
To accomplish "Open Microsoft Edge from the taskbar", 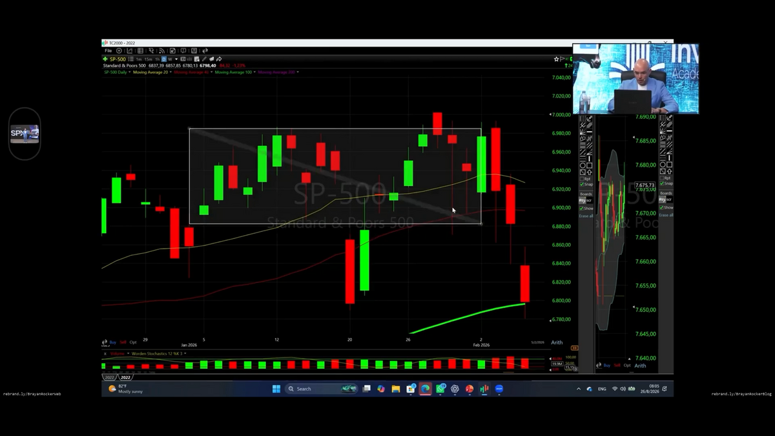I will pos(425,389).
